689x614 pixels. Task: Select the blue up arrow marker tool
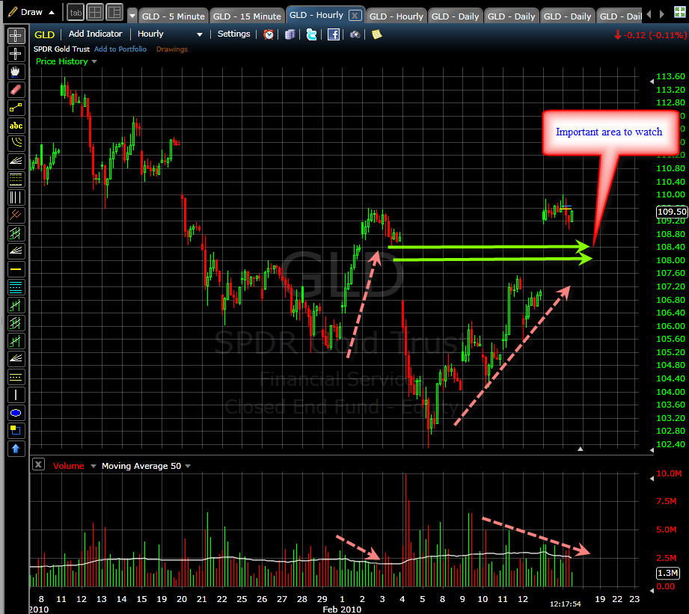16,449
